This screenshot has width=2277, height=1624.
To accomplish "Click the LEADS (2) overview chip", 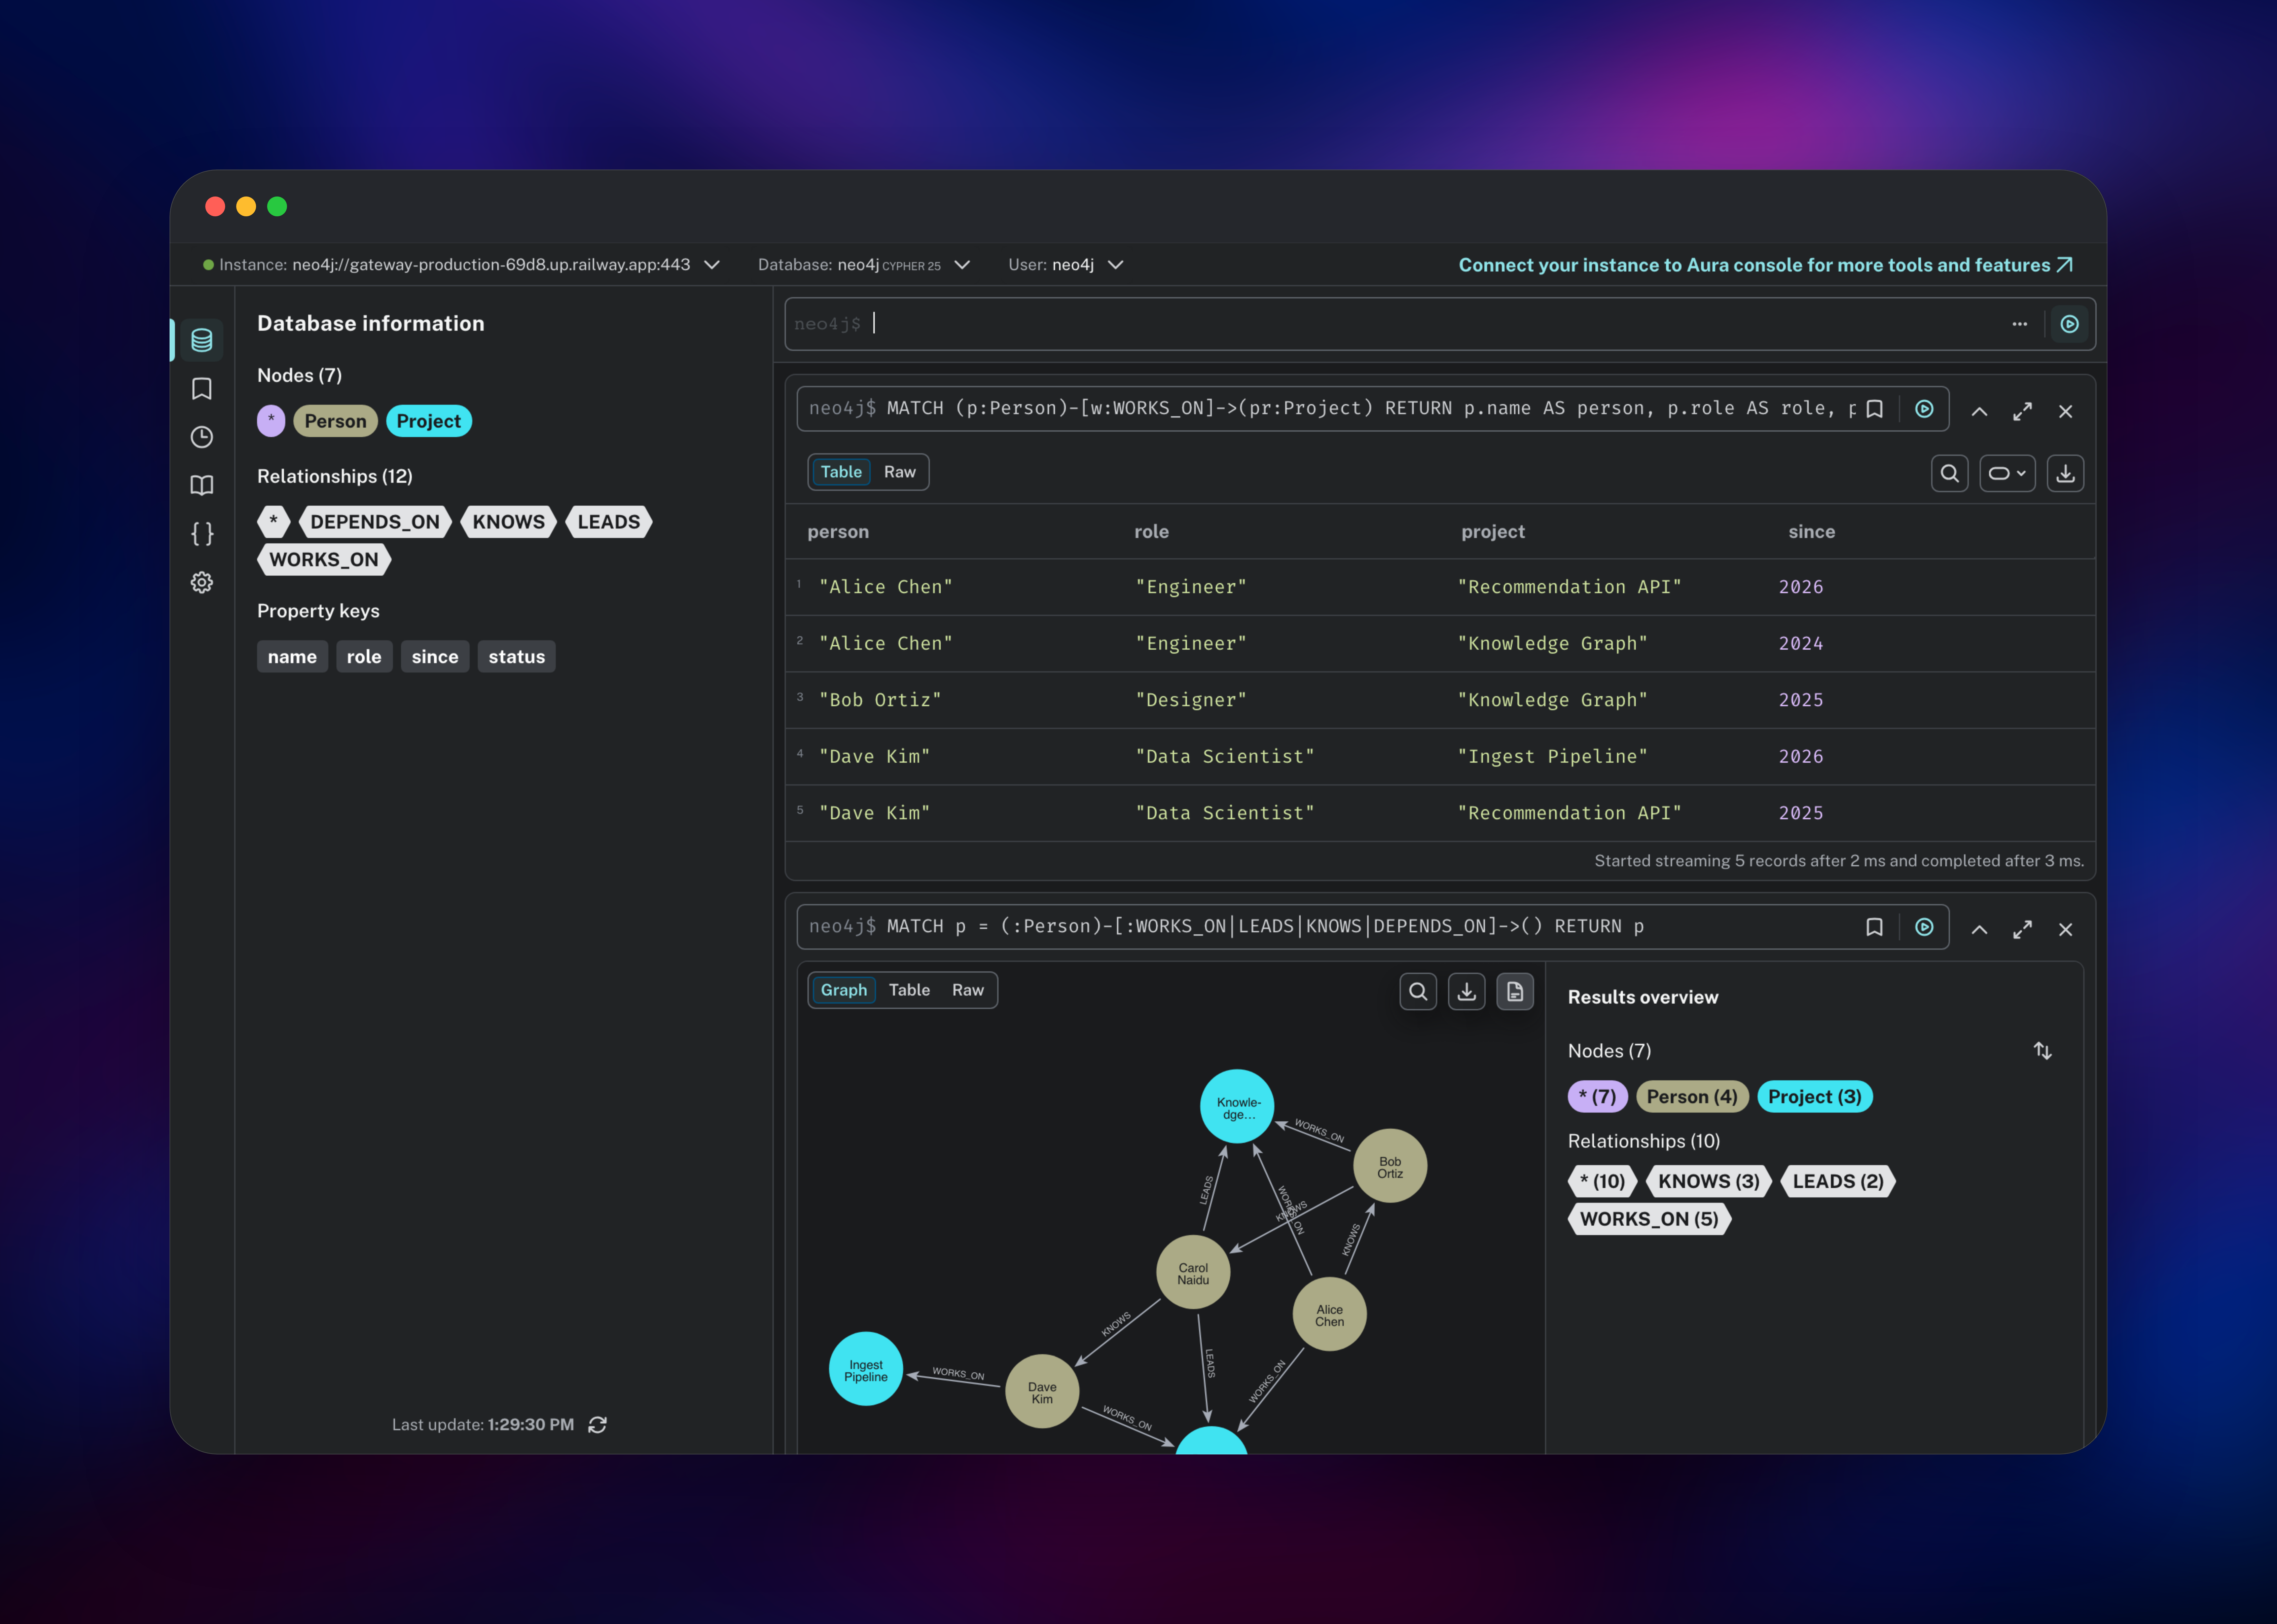I will (1838, 1182).
